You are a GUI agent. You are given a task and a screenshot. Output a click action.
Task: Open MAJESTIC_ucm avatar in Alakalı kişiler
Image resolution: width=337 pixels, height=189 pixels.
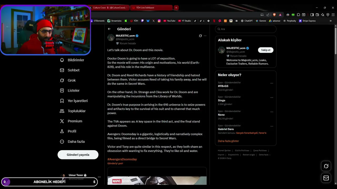(221, 50)
